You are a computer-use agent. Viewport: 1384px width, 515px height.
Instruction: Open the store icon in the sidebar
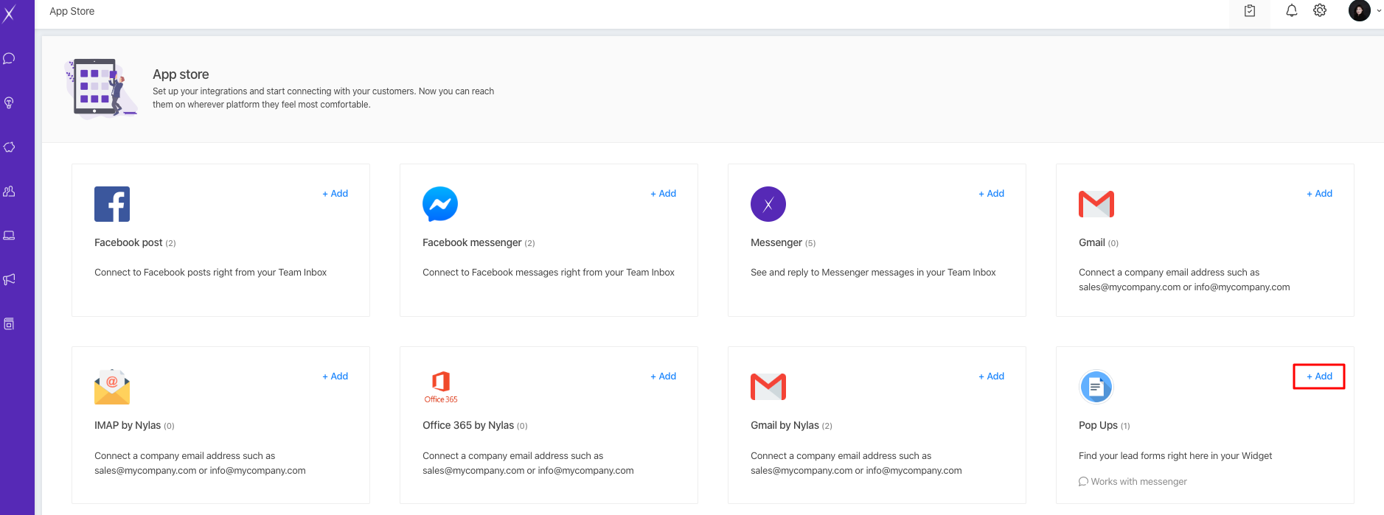[x=10, y=324]
